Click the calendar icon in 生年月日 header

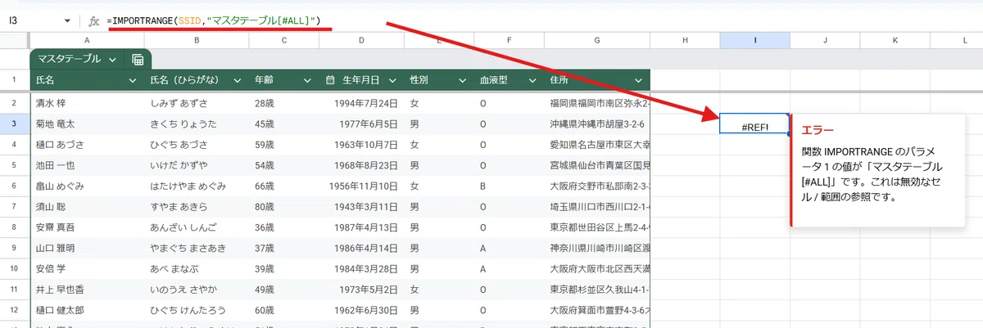click(x=330, y=80)
